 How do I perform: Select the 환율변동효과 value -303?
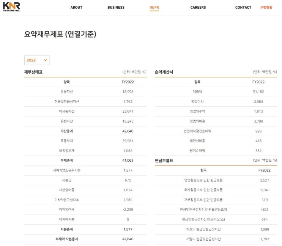[265, 210]
